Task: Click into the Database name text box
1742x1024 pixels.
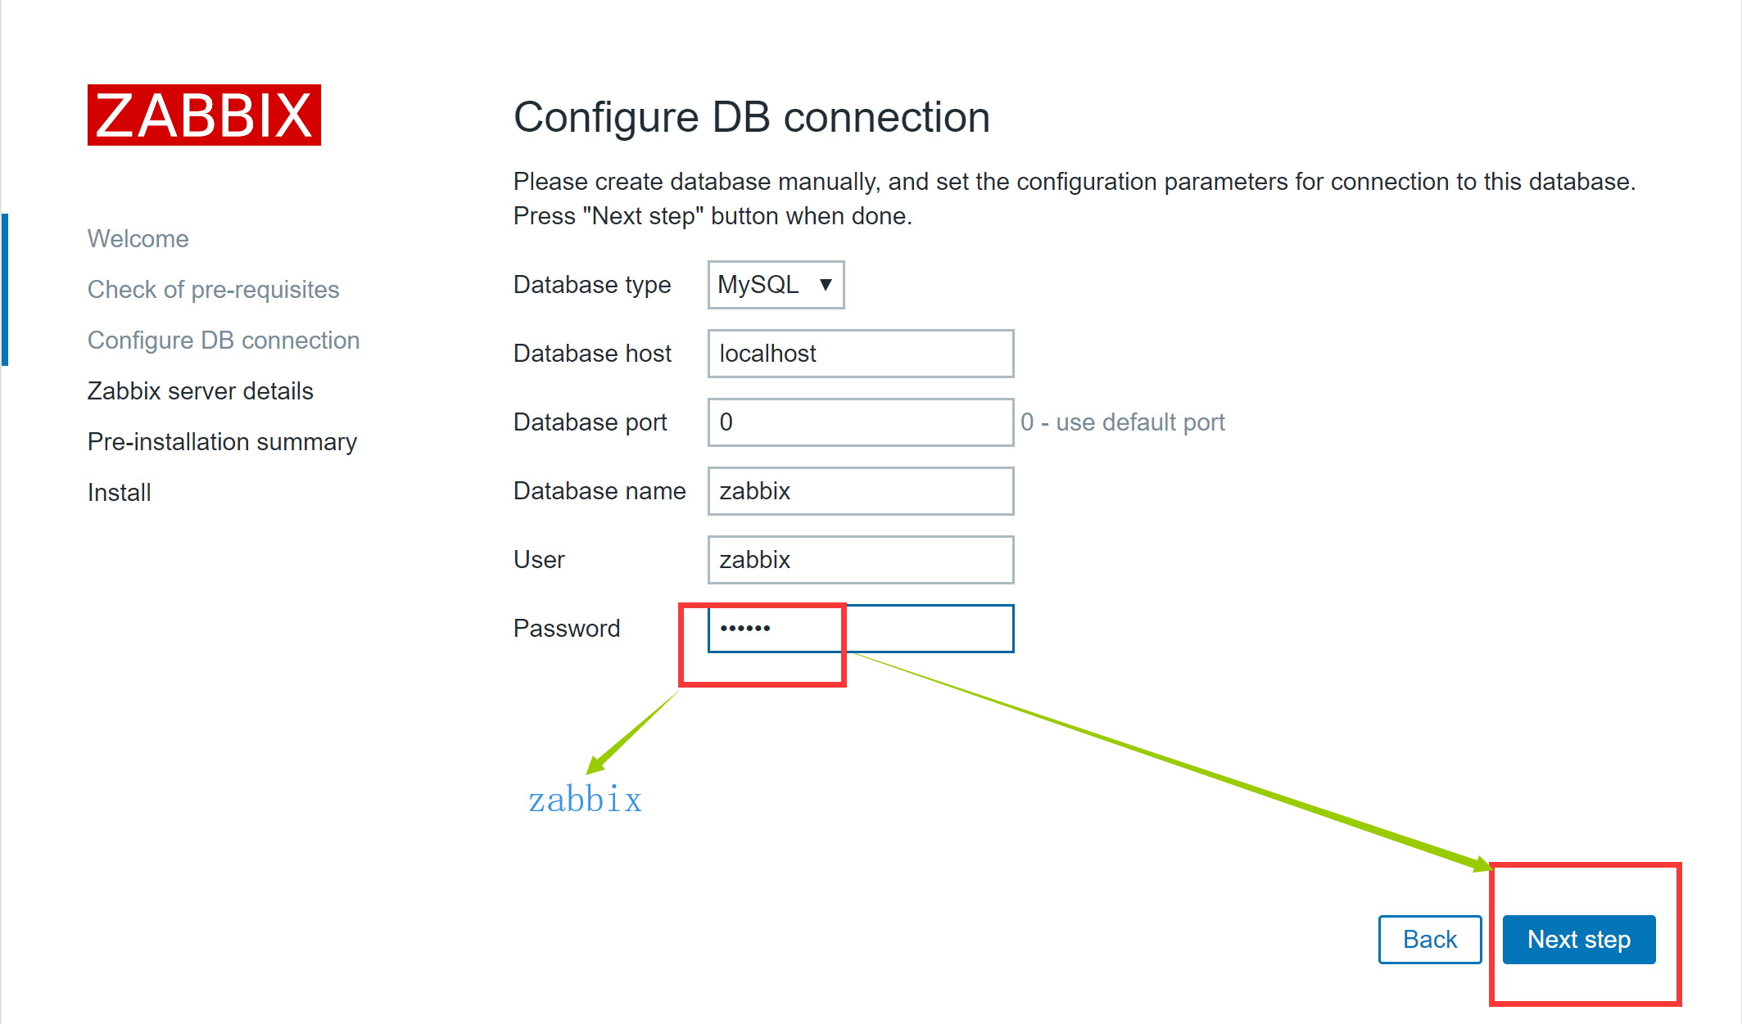Action: click(x=860, y=491)
